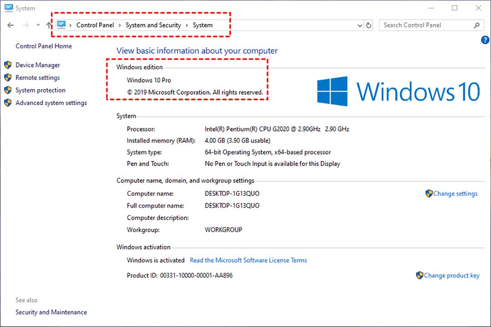Select the System breadcrumb item
Image resolution: width=491 pixels, height=327 pixels.
203,25
